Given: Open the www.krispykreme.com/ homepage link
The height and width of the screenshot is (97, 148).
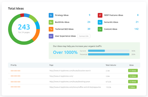Looking at the screenshot, I should [61, 76].
